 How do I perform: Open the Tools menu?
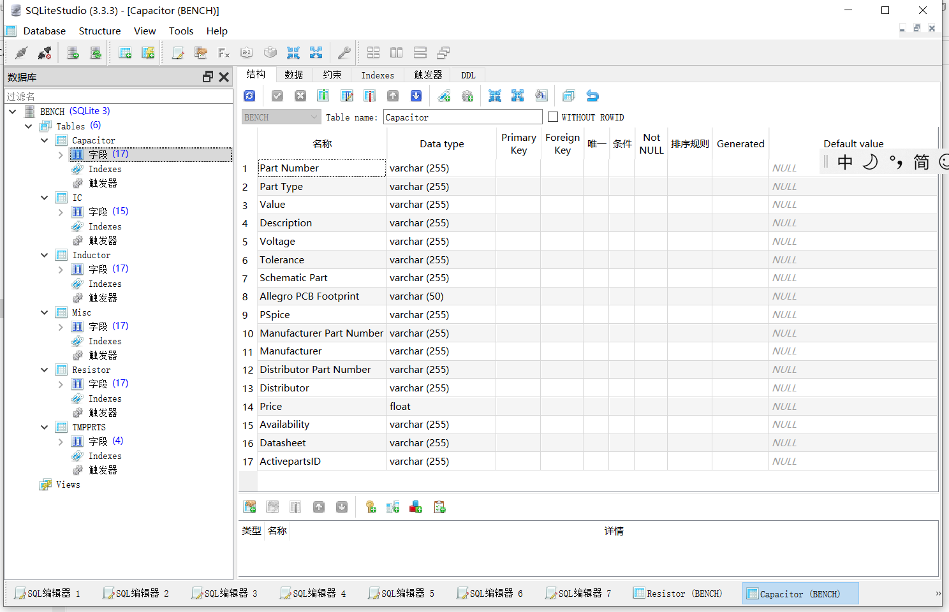181,31
